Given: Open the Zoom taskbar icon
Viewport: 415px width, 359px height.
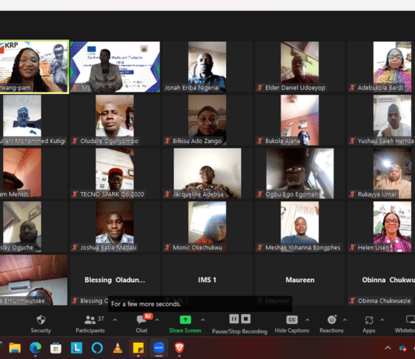Looking at the screenshot, I should pos(159,348).
